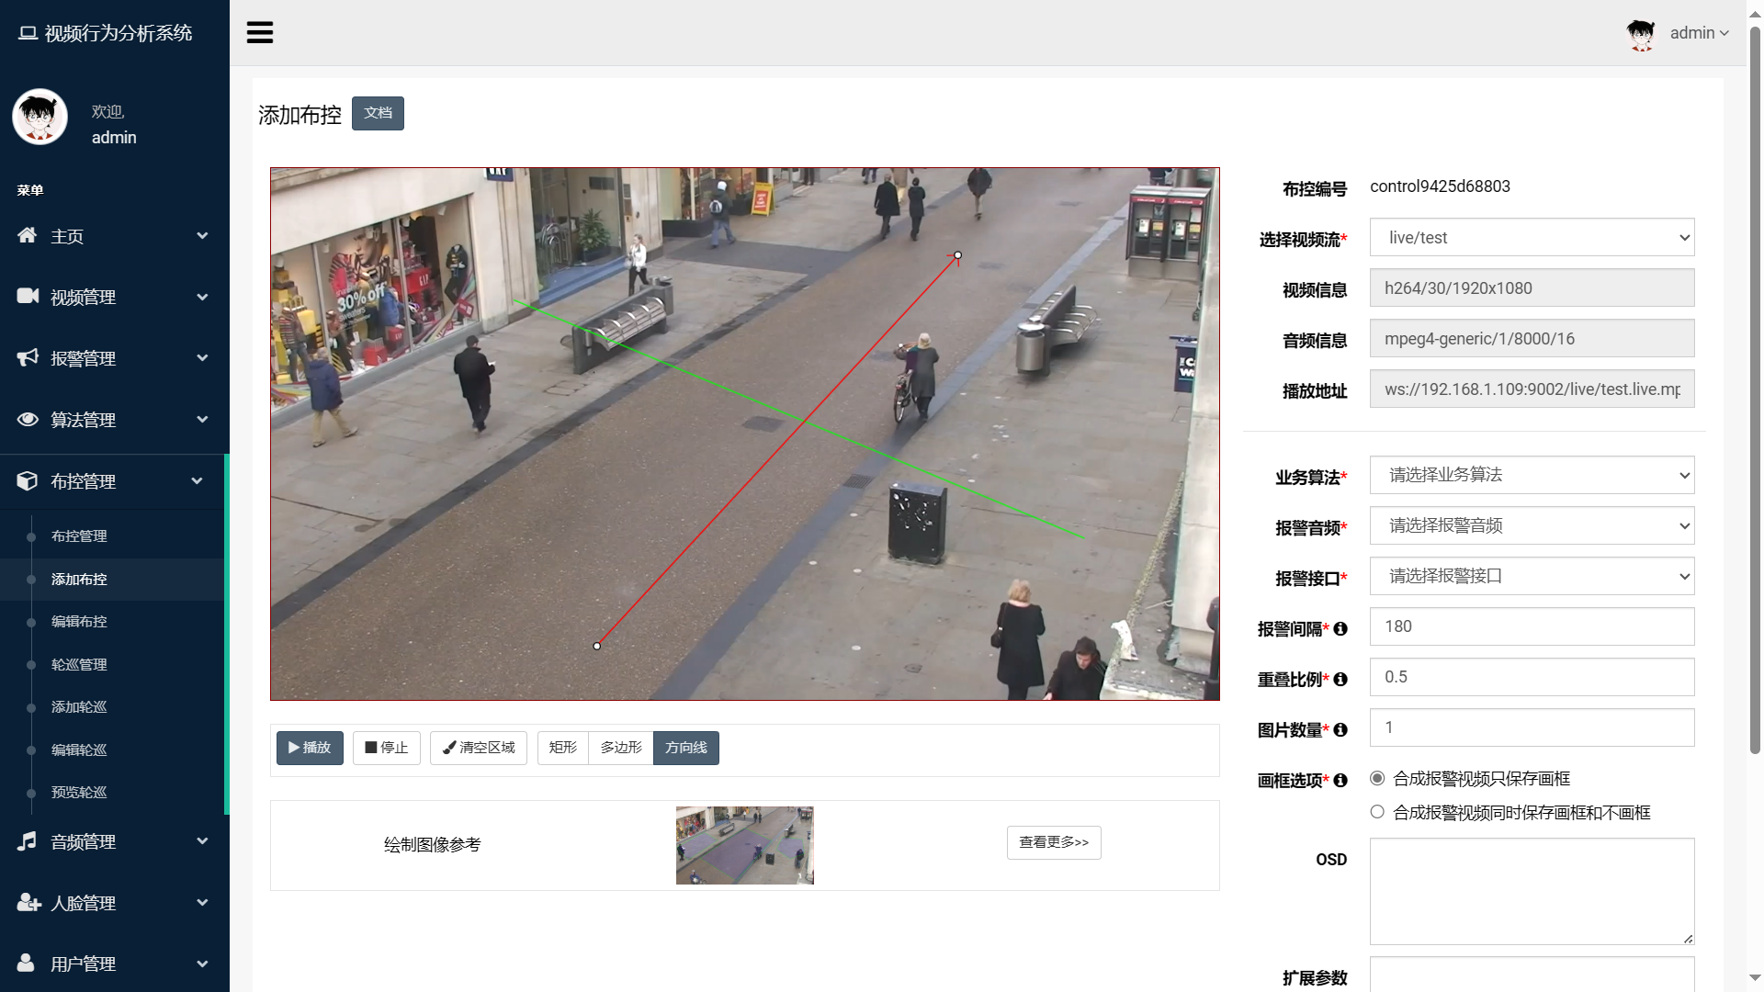1764x992 pixels.
Task: Select 合成报警视频只保存画框 radio option
Action: pyautogui.click(x=1377, y=778)
